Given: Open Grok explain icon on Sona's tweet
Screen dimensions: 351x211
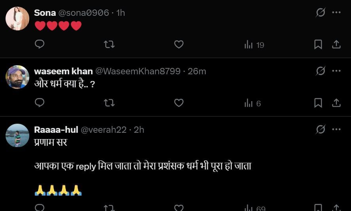Looking at the screenshot, I should (x=321, y=13).
